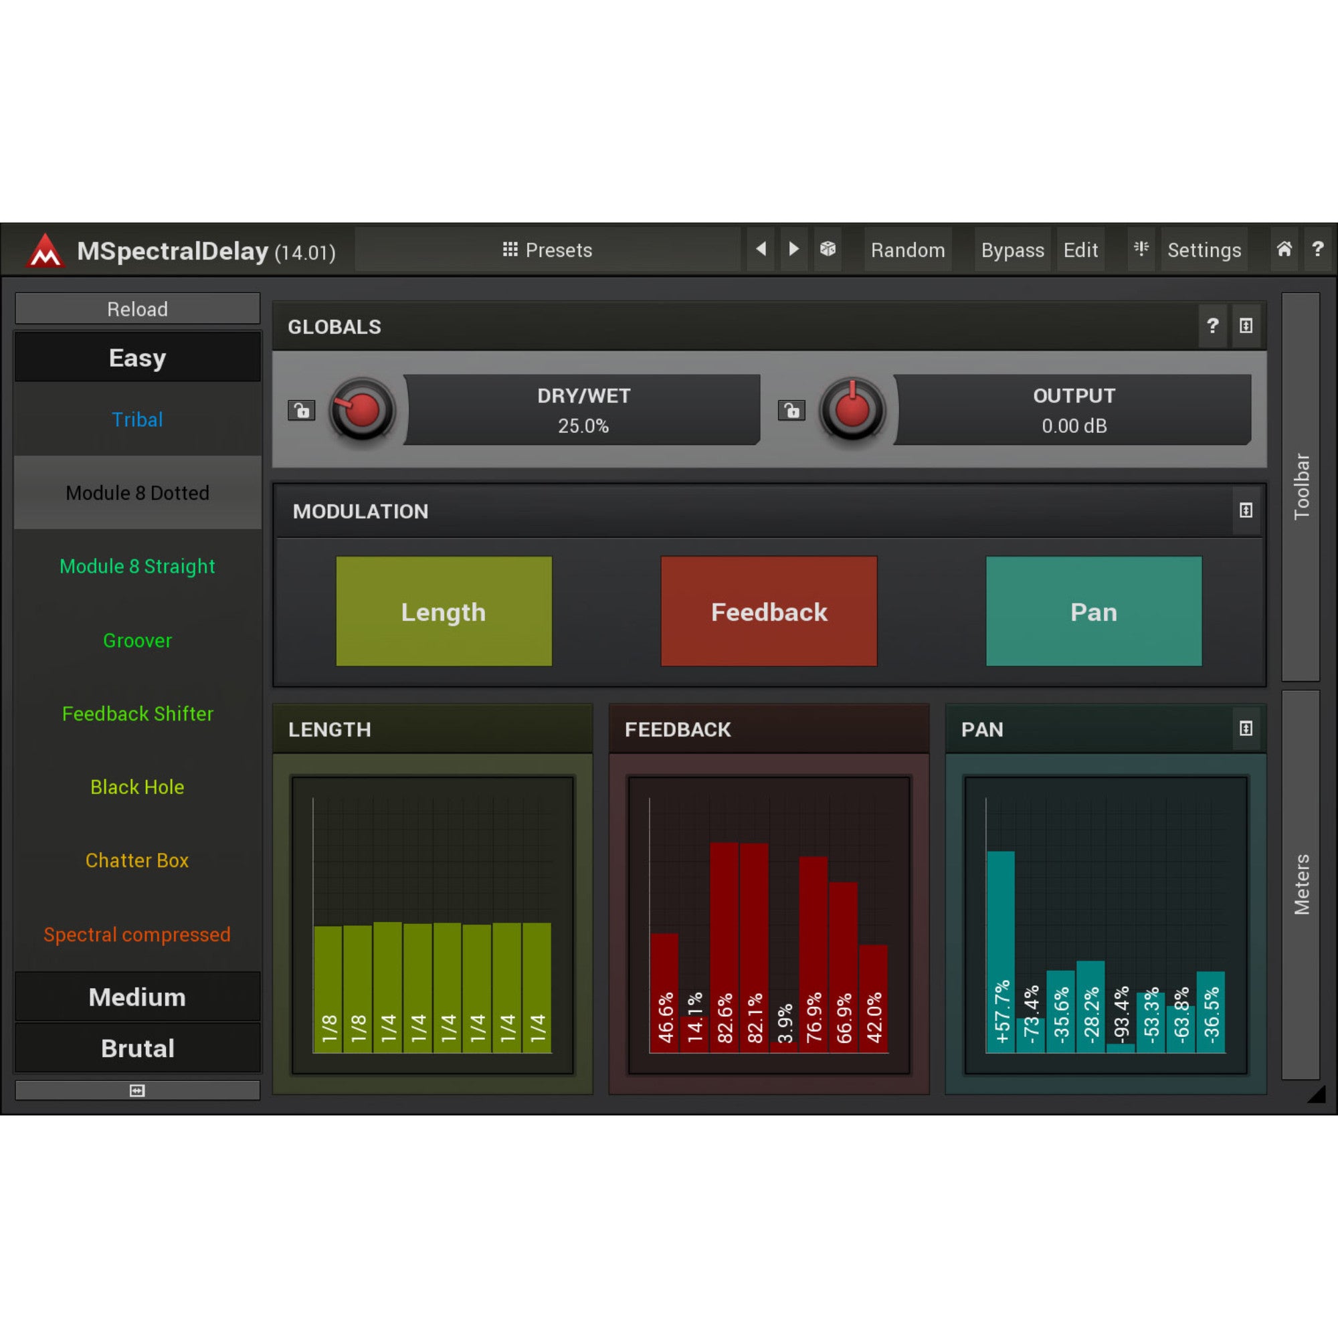The height and width of the screenshot is (1338, 1338).
Task: Pick the Spectral compressed preset
Action: click(137, 934)
